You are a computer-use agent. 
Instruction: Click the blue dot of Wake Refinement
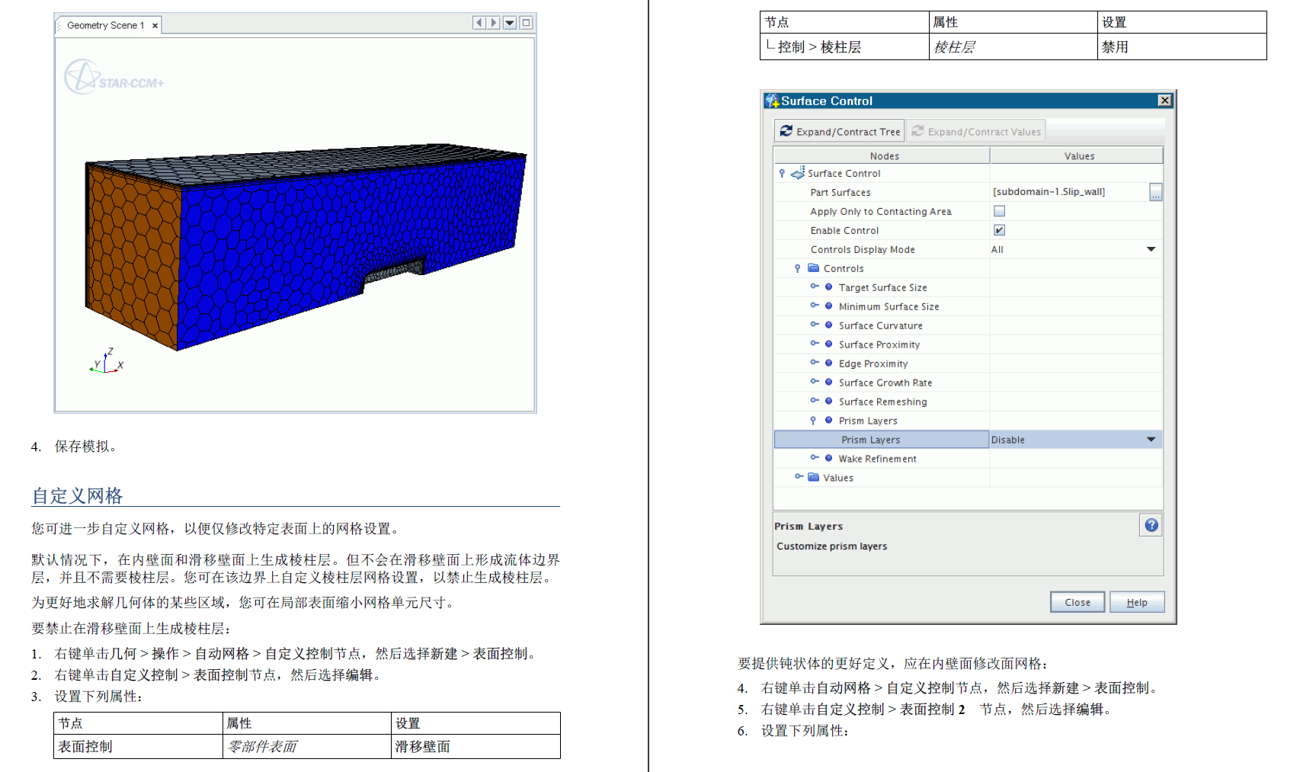[x=829, y=459]
